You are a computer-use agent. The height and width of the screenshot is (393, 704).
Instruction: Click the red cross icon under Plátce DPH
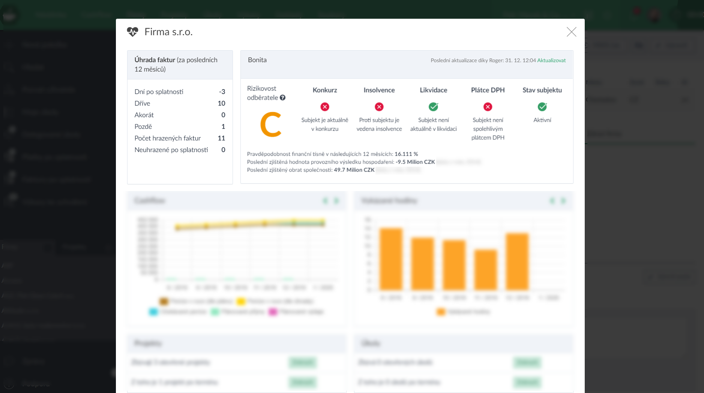pos(488,107)
